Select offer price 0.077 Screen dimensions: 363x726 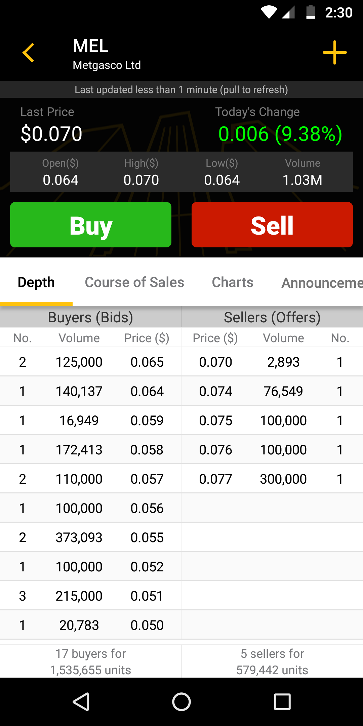click(x=216, y=479)
